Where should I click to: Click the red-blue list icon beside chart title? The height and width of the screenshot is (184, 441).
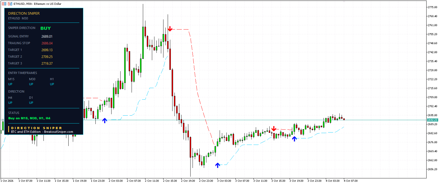(x=4, y=4)
